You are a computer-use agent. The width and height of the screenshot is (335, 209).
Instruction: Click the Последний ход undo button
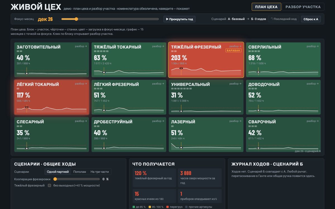pos(284,19)
